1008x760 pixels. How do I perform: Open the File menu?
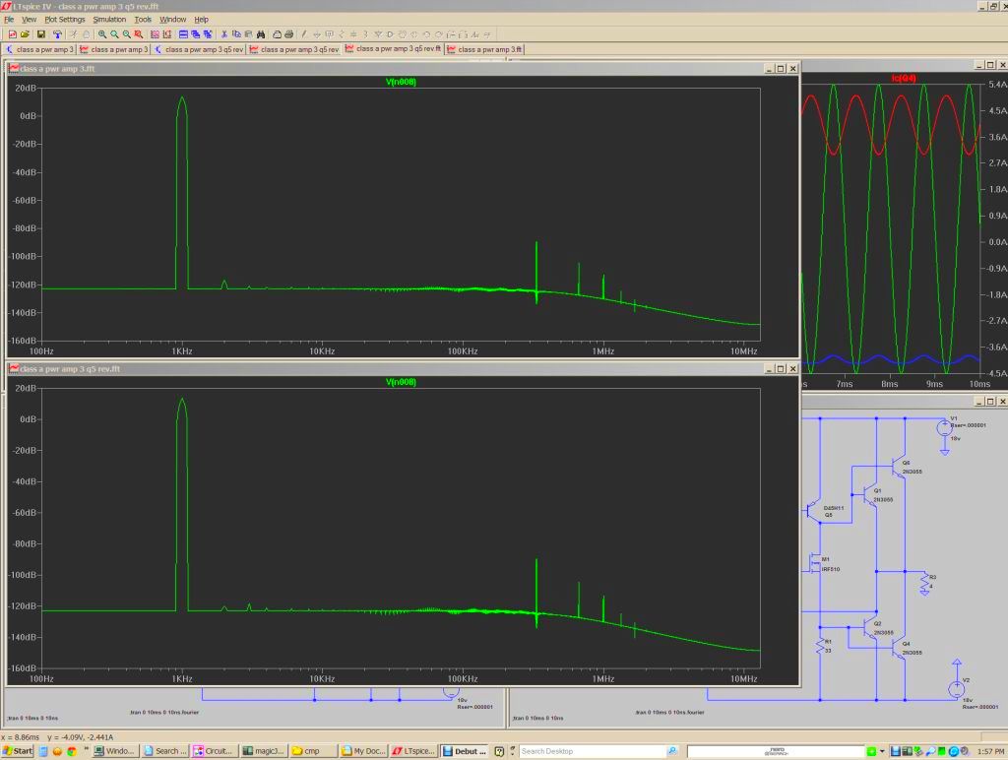click(9, 20)
